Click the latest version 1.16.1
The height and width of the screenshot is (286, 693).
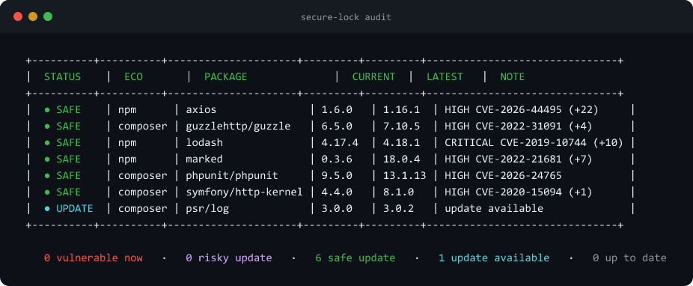tap(402, 109)
